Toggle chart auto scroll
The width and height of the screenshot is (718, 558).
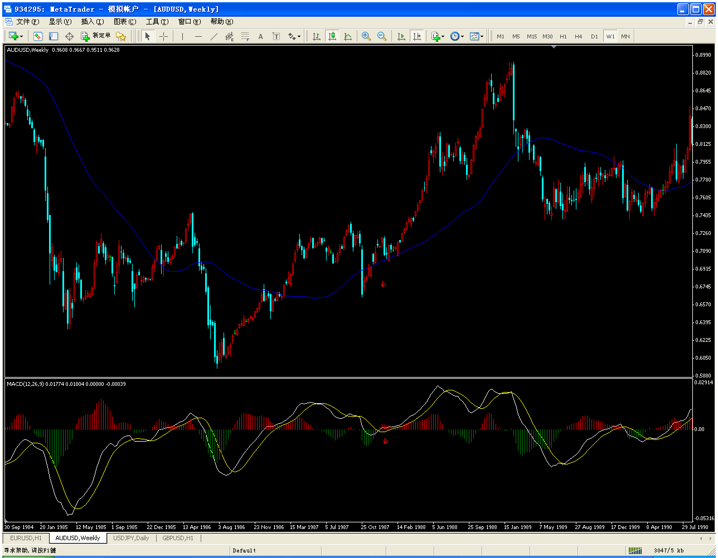(401, 36)
